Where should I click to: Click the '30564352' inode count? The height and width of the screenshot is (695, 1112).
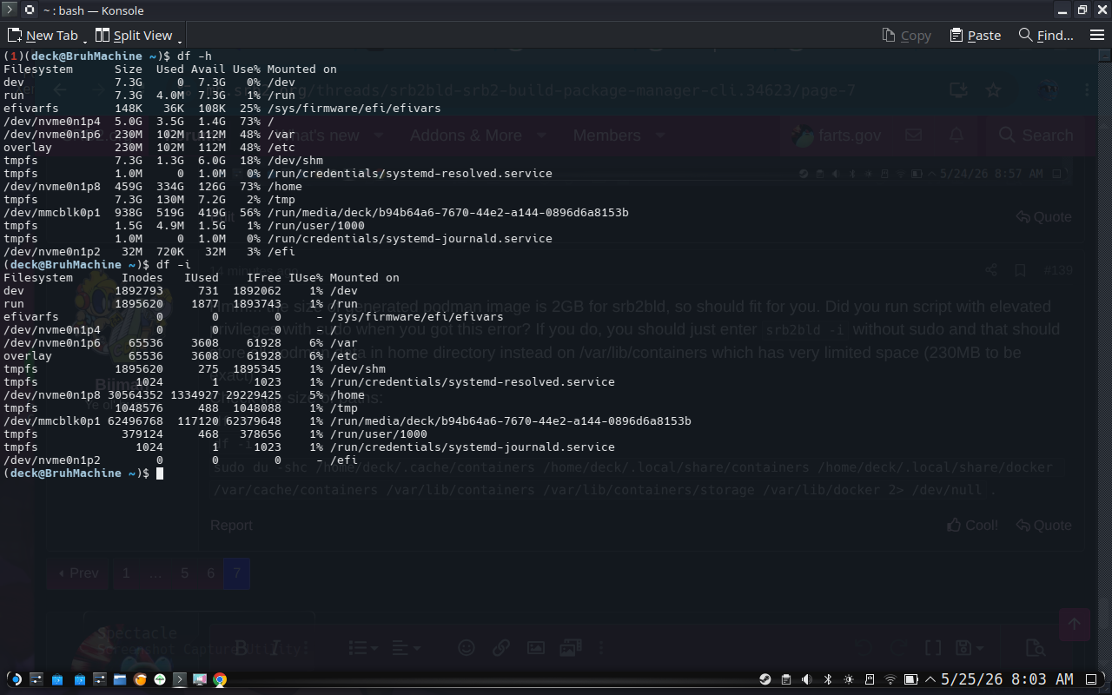(x=136, y=395)
